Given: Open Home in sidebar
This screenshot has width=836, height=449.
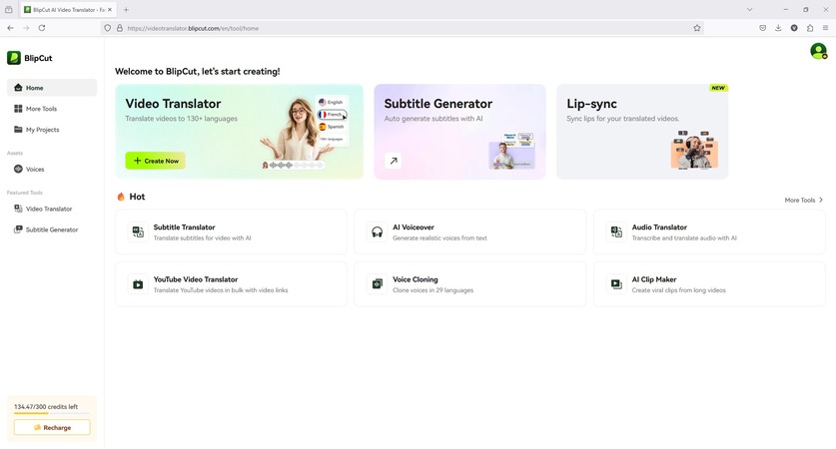Looking at the screenshot, I should (52, 88).
